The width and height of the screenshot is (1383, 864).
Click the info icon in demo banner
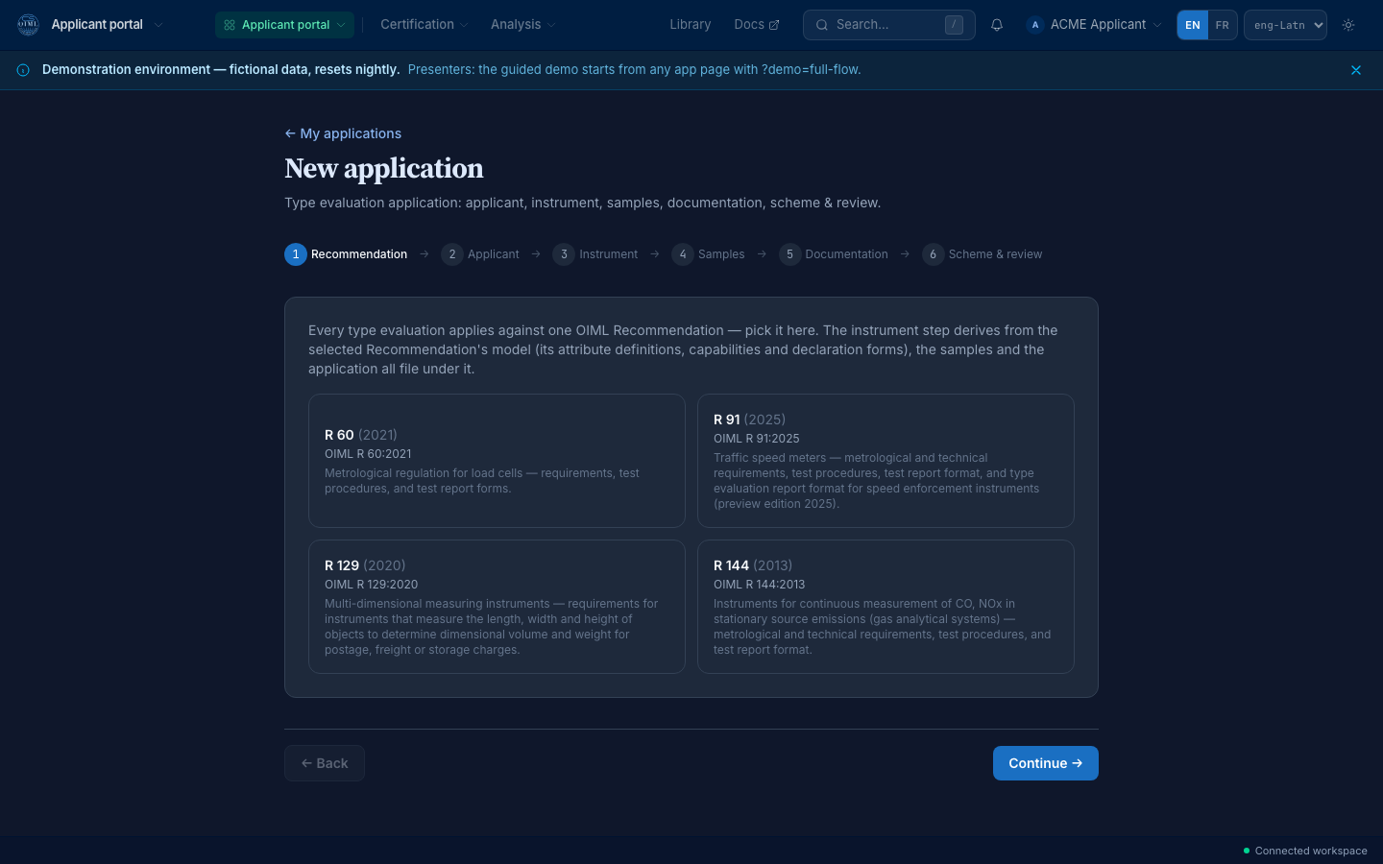(x=23, y=70)
